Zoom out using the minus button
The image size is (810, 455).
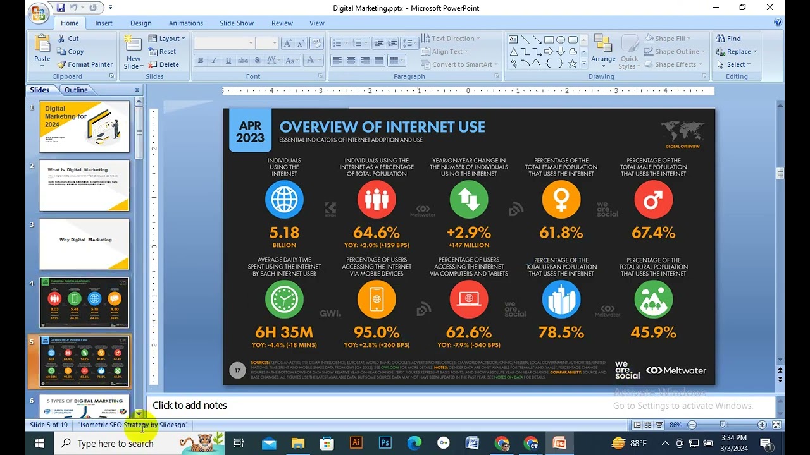pyautogui.click(x=692, y=425)
